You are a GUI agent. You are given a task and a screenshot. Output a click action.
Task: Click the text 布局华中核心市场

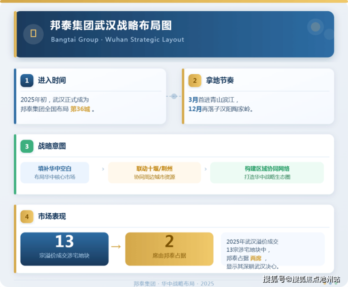(55, 177)
